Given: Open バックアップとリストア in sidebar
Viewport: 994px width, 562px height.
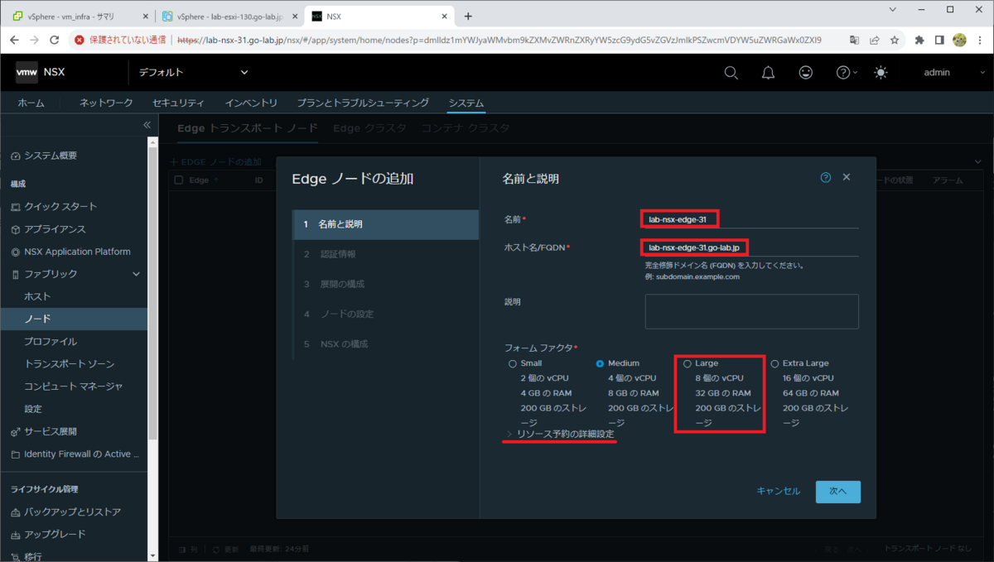Looking at the screenshot, I should pos(74,512).
